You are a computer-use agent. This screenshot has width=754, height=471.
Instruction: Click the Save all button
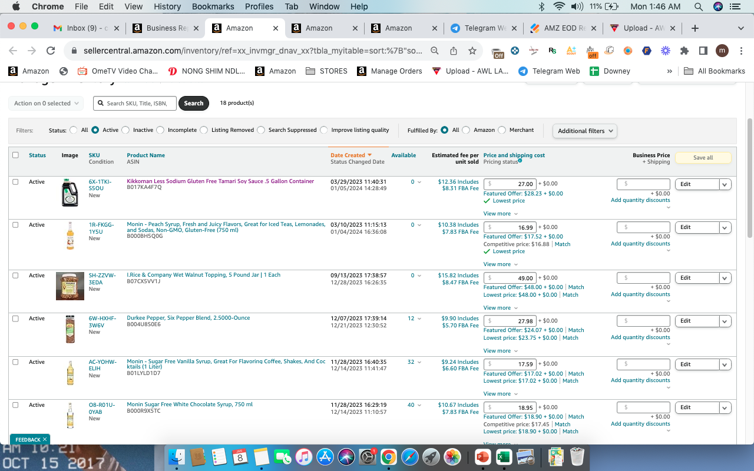(703, 158)
